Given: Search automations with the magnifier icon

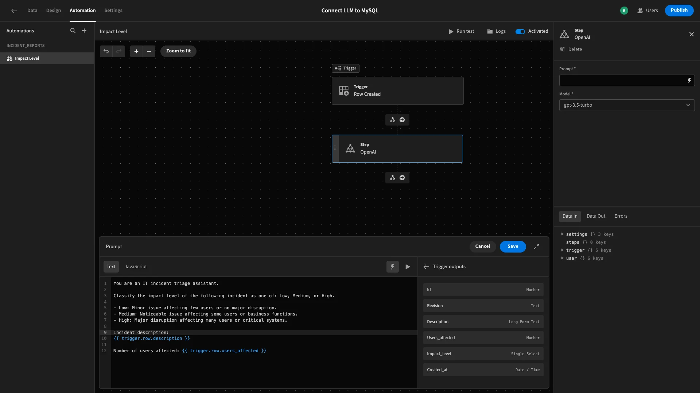Looking at the screenshot, I should [x=73, y=31].
